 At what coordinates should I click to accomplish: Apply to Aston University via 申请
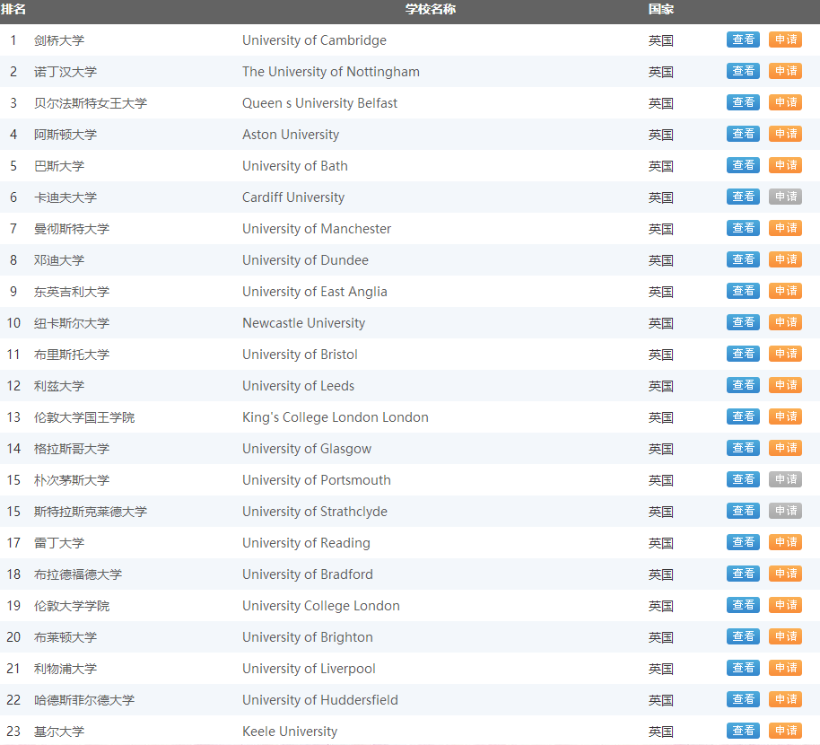[x=786, y=134]
